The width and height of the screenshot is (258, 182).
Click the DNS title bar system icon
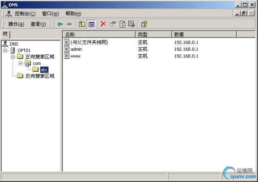click(x=5, y=5)
